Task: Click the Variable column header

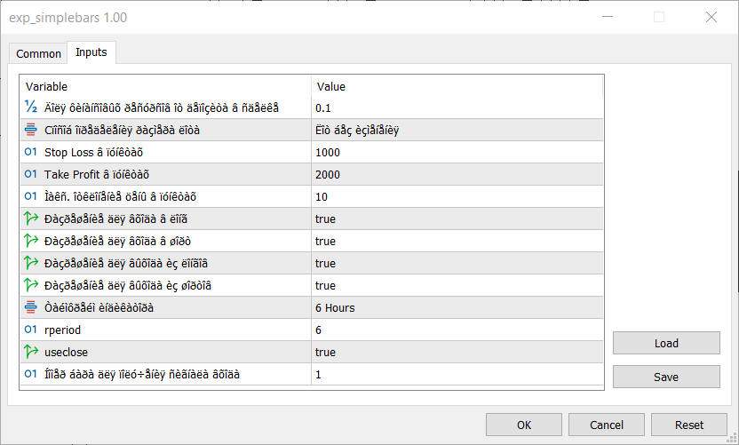Action: [165, 86]
